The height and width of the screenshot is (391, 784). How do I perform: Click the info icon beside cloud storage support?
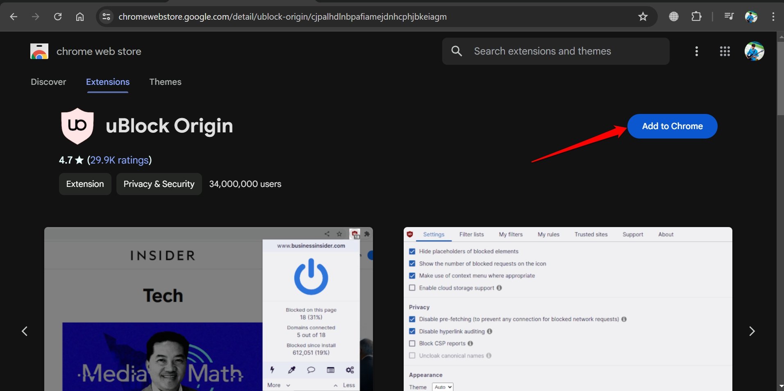coord(499,288)
